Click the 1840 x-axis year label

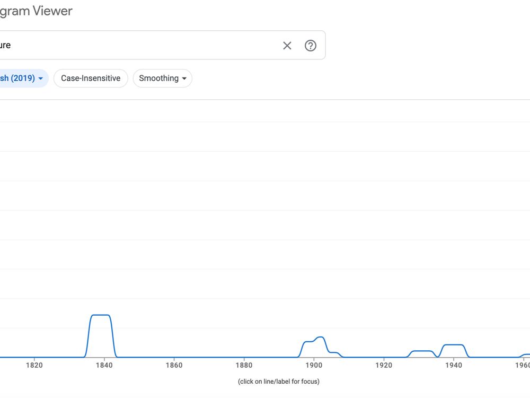104,365
